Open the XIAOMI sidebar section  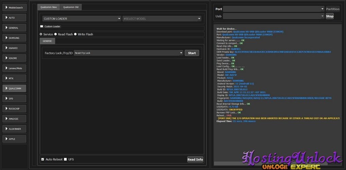14,58
